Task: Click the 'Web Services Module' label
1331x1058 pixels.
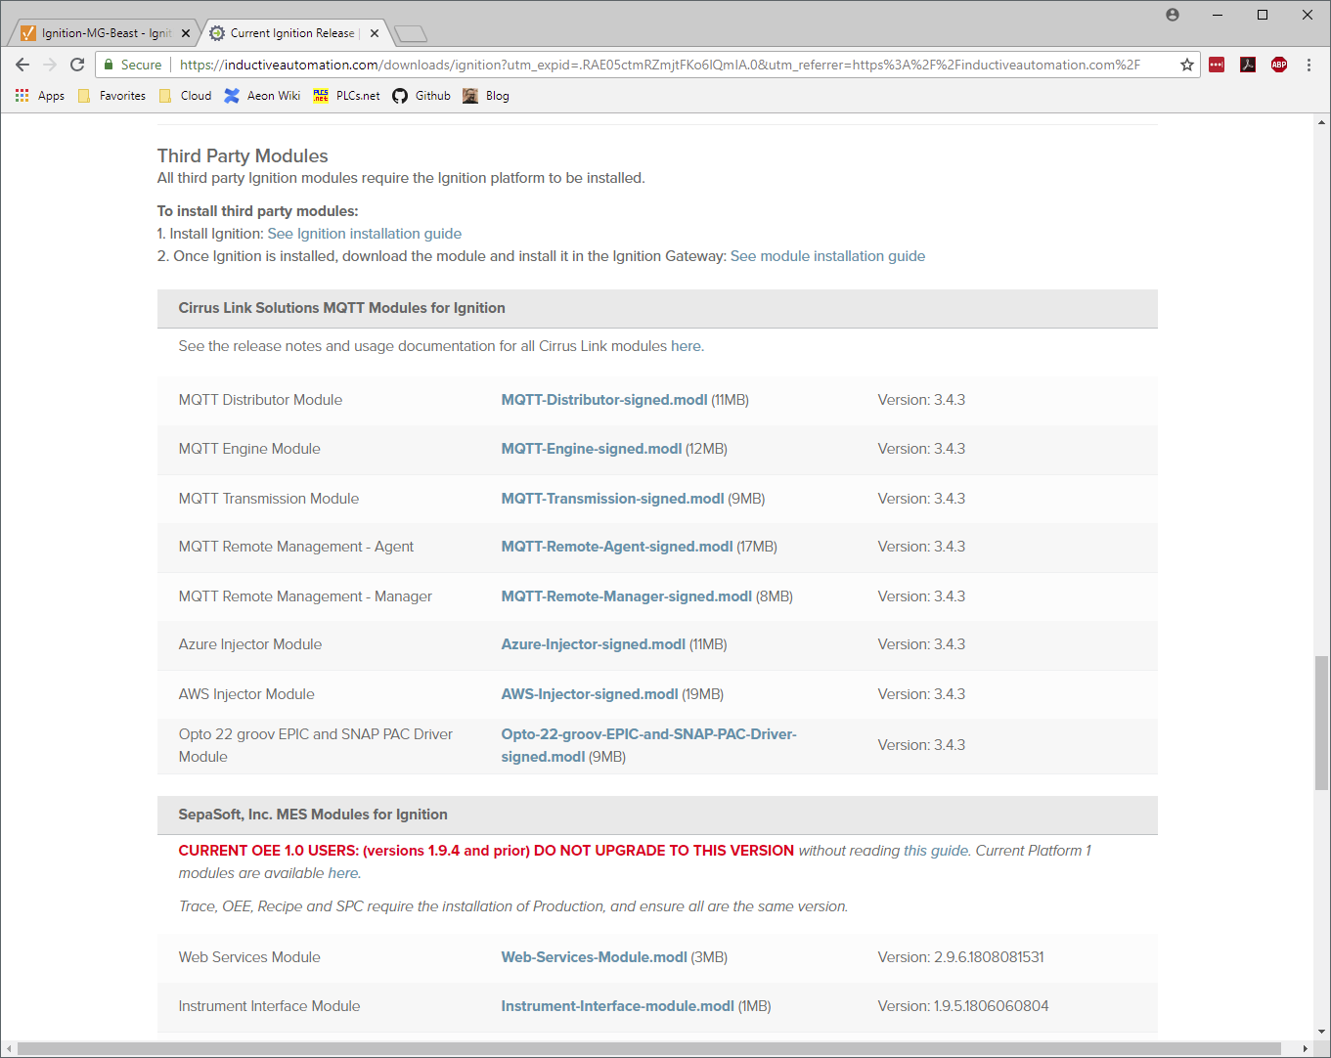Action: pos(249,957)
